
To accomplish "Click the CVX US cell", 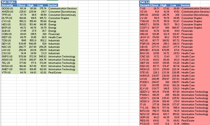I will [x=9, y=21].
